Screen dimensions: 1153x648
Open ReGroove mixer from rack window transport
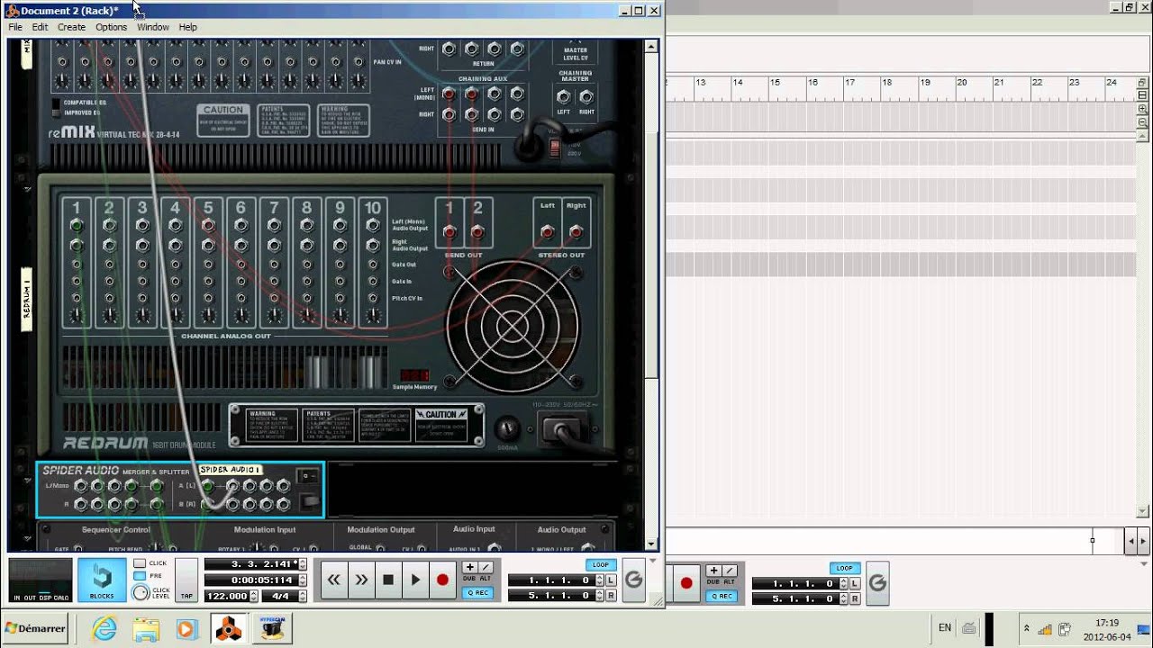633,580
